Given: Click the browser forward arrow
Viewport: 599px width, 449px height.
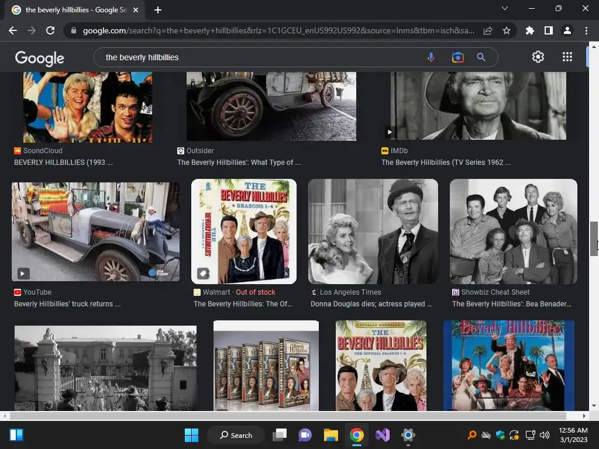Looking at the screenshot, I should 32,30.
